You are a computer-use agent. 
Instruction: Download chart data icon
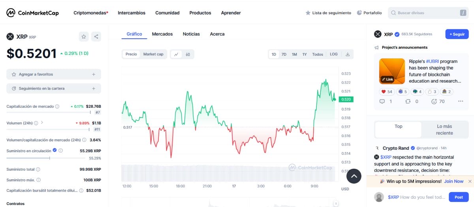[x=348, y=54]
